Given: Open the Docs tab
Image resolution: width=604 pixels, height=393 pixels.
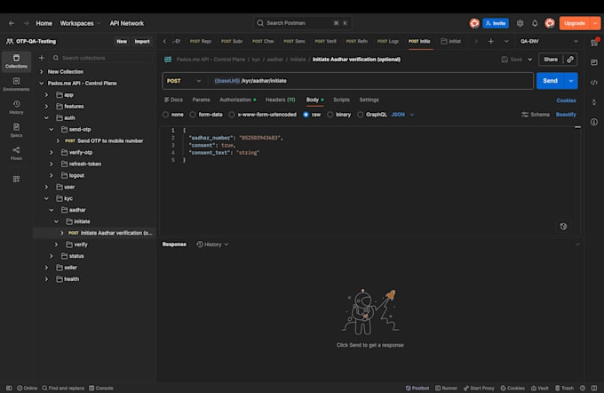Looking at the screenshot, I should click(173, 100).
